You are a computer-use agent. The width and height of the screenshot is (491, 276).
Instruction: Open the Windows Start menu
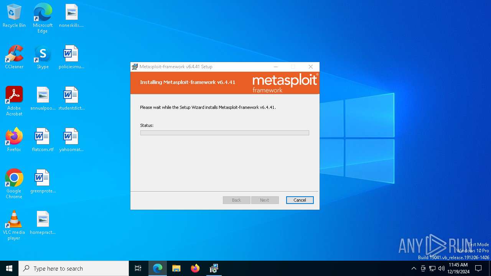coord(9,268)
